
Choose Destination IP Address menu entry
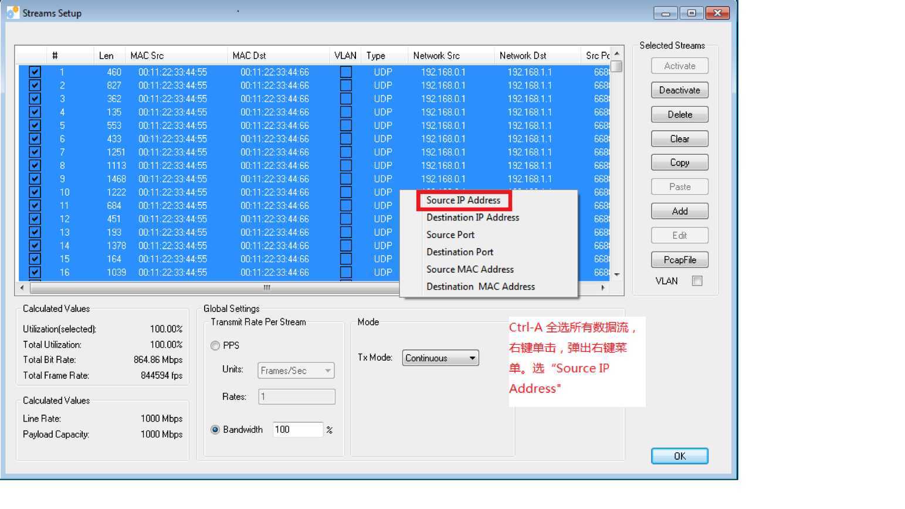click(x=473, y=218)
